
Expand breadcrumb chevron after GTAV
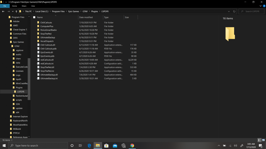[x=89, y=11]
